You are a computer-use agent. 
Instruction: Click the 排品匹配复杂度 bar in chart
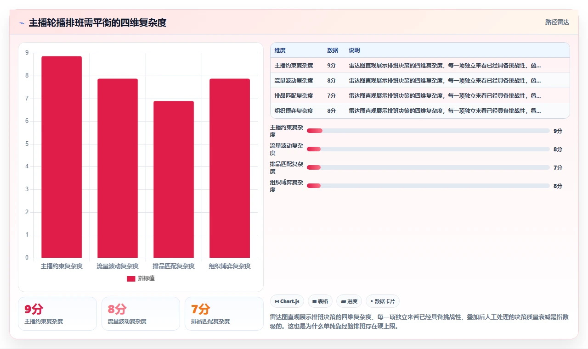pyautogui.click(x=174, y=179)
